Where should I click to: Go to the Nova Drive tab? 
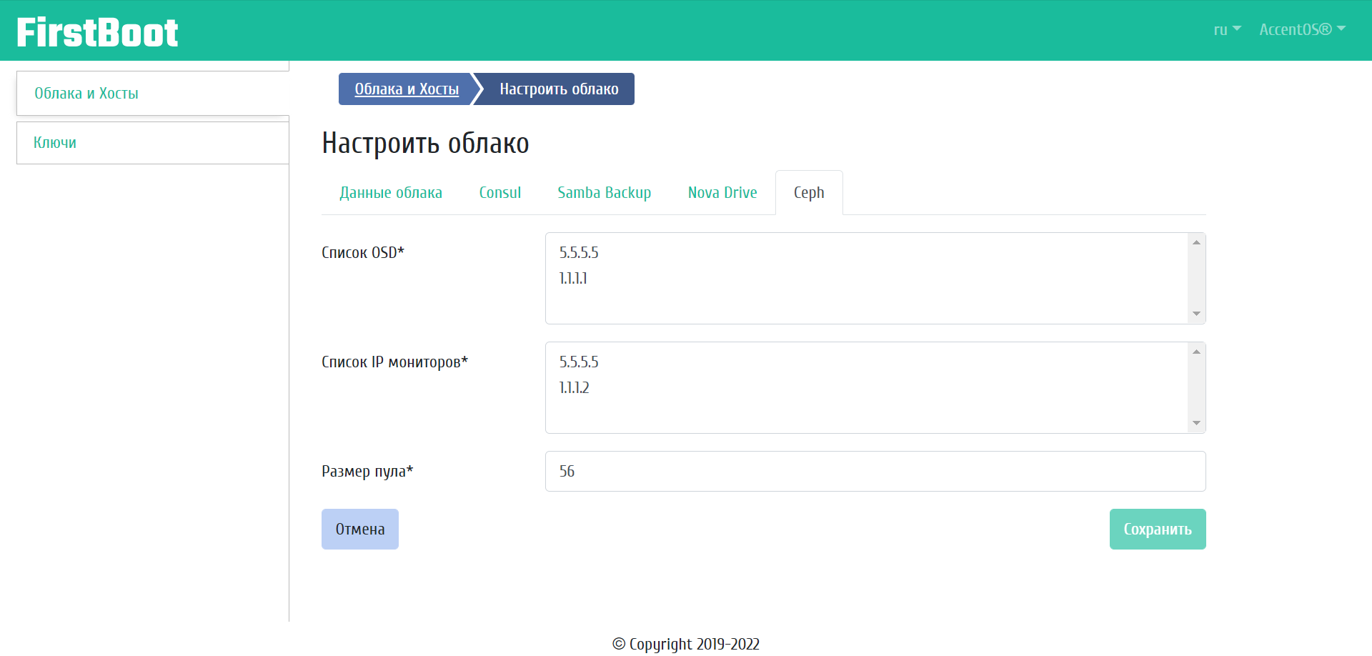pyautogui.click(x=722, y=193)
